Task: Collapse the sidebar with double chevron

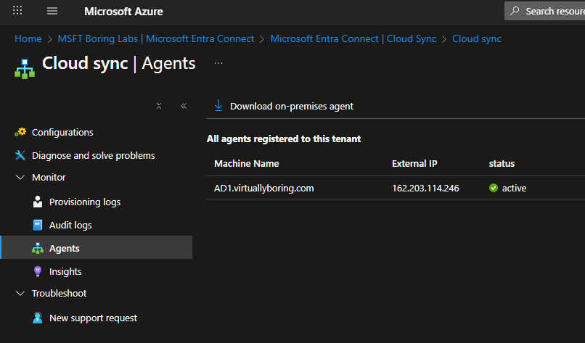Action: click(x=184, y=106)
